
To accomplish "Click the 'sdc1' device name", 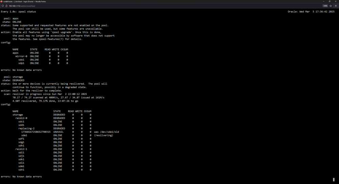I will coord(21,122).
